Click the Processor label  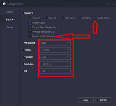point(28,57)
